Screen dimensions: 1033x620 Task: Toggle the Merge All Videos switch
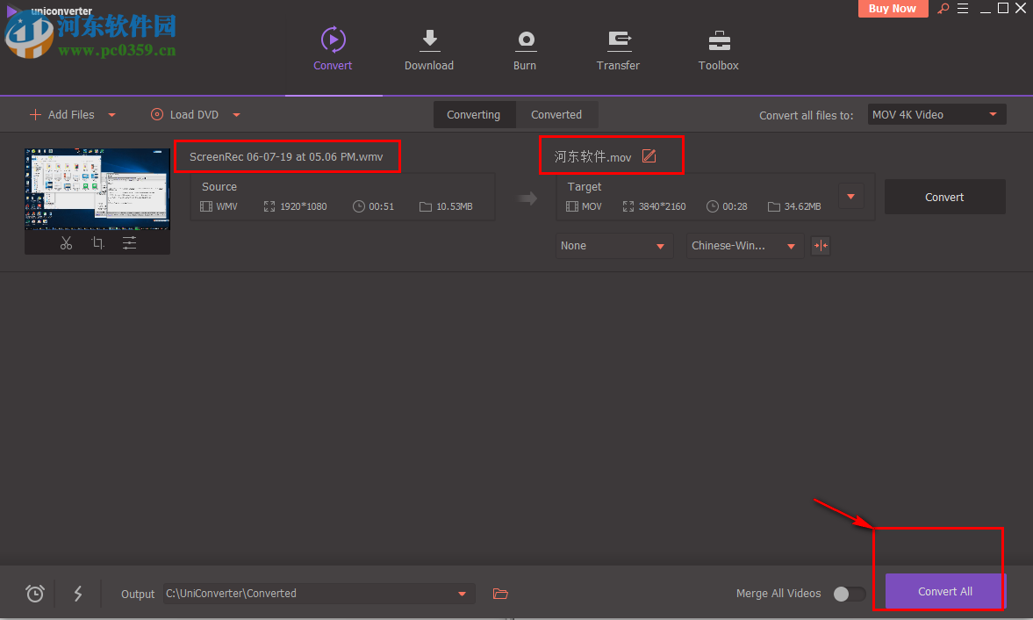pos(849,594)
